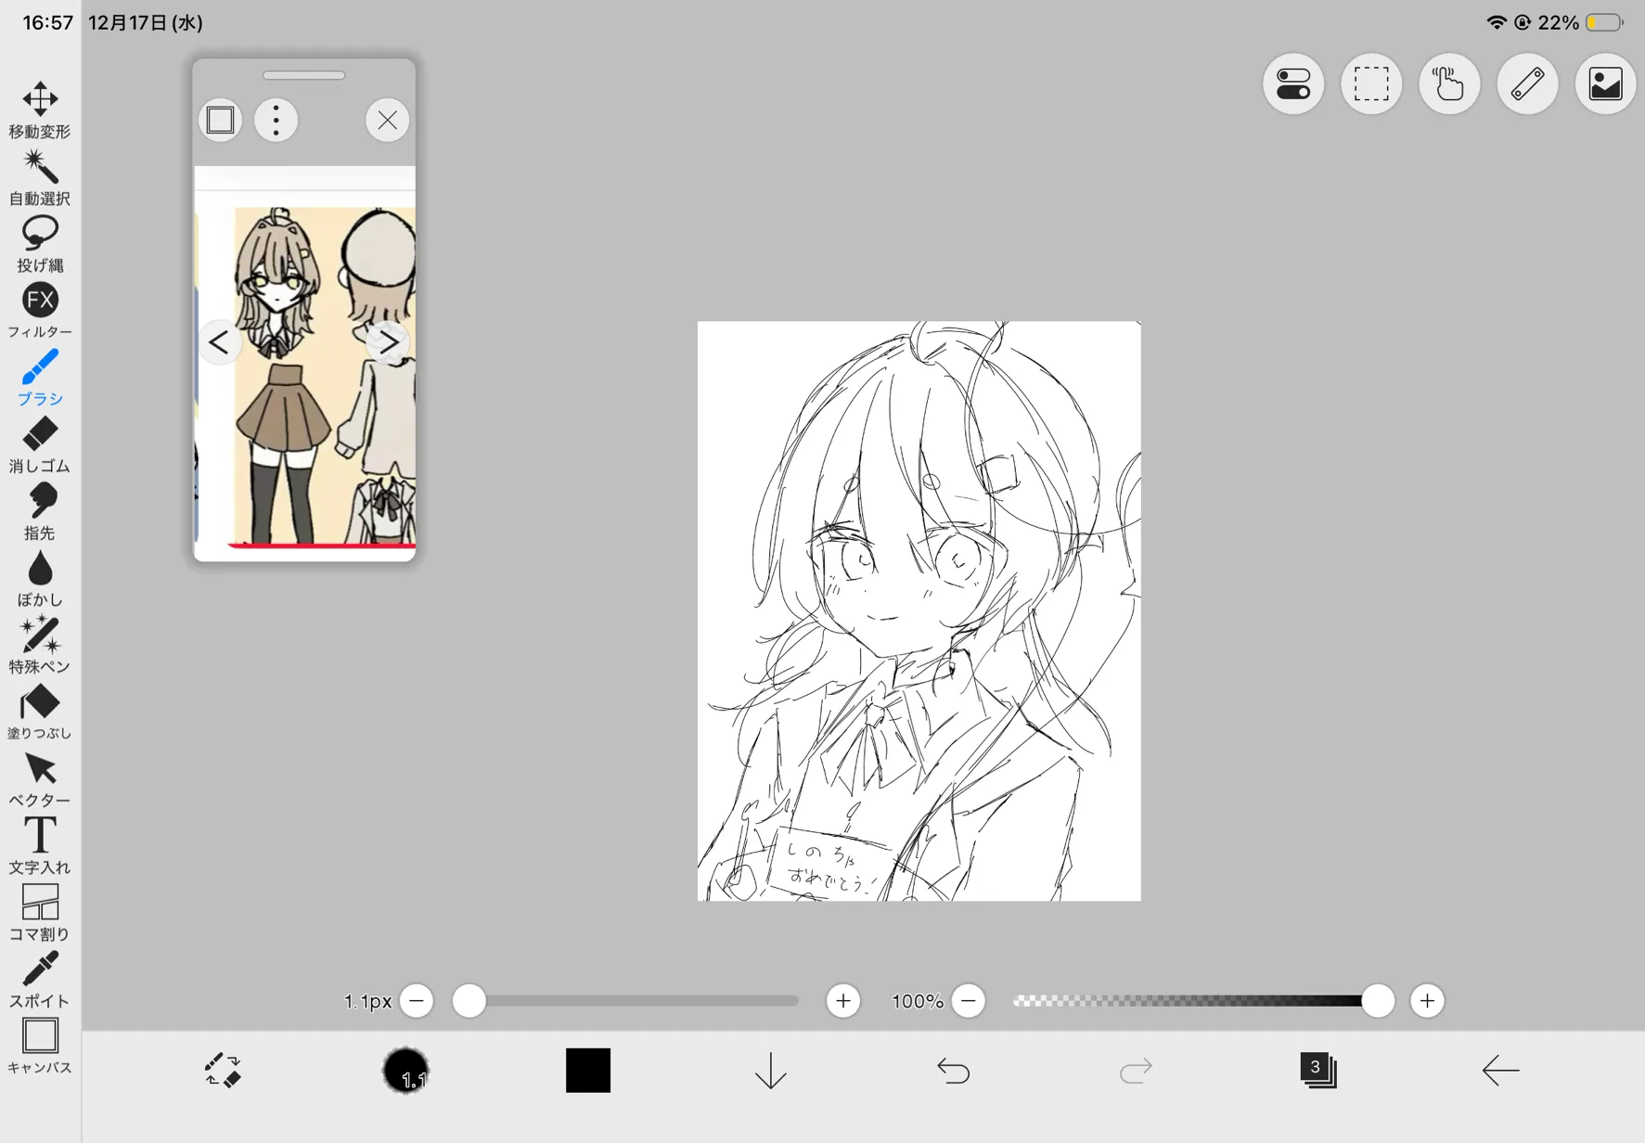Redo the undone stroke

click(x=1136, y=1072)
